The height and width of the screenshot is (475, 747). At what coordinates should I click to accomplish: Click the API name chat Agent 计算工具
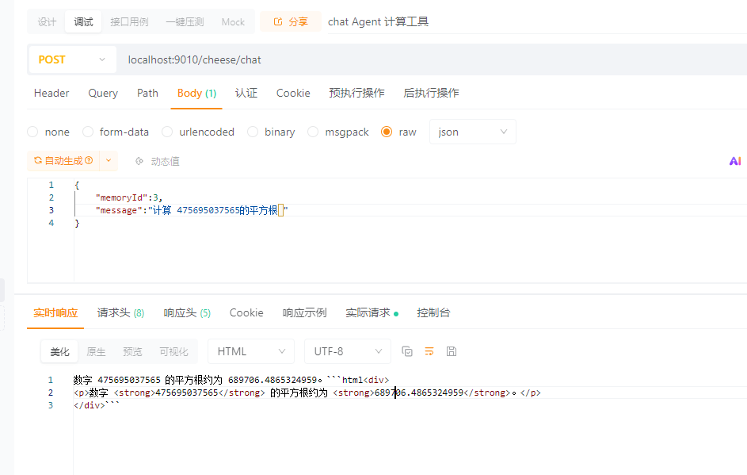tap(379, 21)
